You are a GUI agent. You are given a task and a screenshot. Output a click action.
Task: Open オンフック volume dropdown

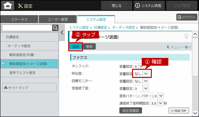[x=139, y=66]
